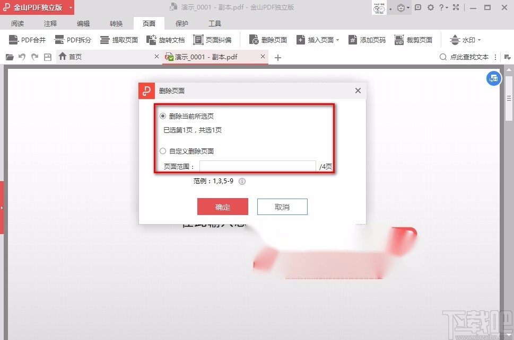Select the PDF拆分 (split PDF) tool

coord(73,39)
